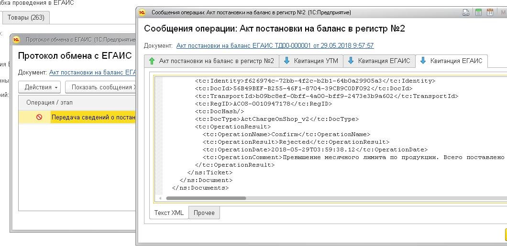Viewport: 507px width, 246px height.
Task: Select the last active Квитанция ЕГАИС tab
Action: [452, 61]
